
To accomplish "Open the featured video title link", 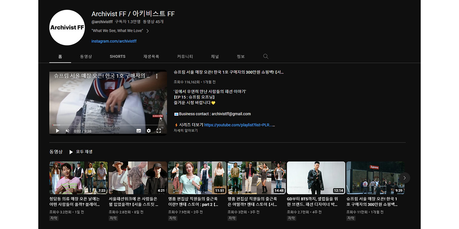I will point(229,72).
